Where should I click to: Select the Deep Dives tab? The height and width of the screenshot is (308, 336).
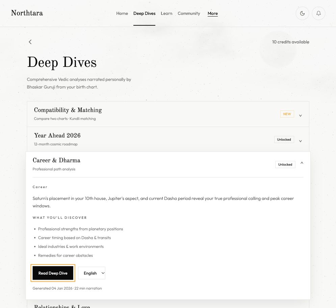[145, 13]
